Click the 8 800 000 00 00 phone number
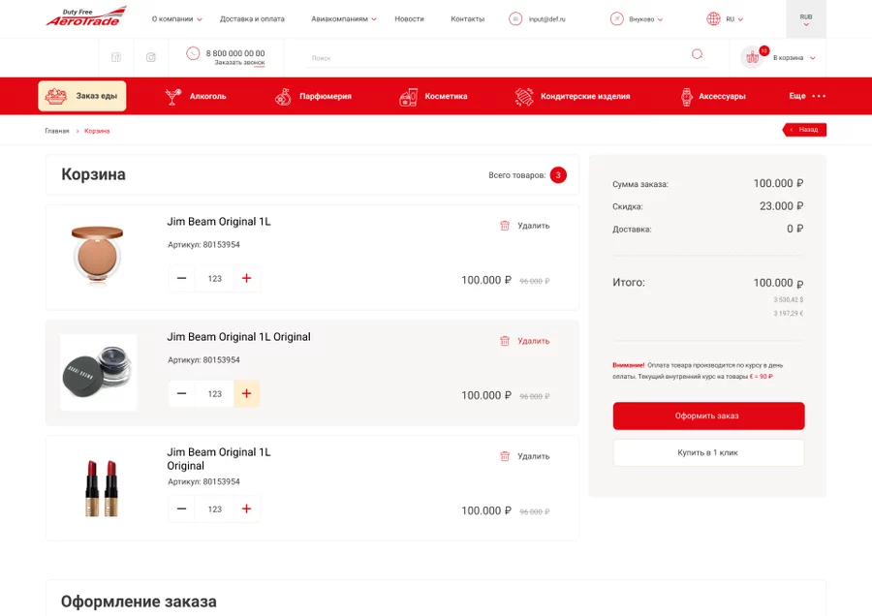 (235, 53)
